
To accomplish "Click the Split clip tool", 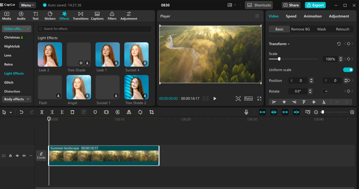I will tap(42, 112).
